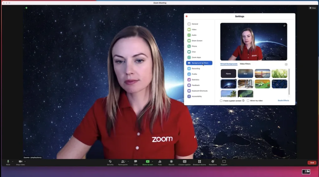
Task: Open Polls from the toolbar
Action: [160, 163]
